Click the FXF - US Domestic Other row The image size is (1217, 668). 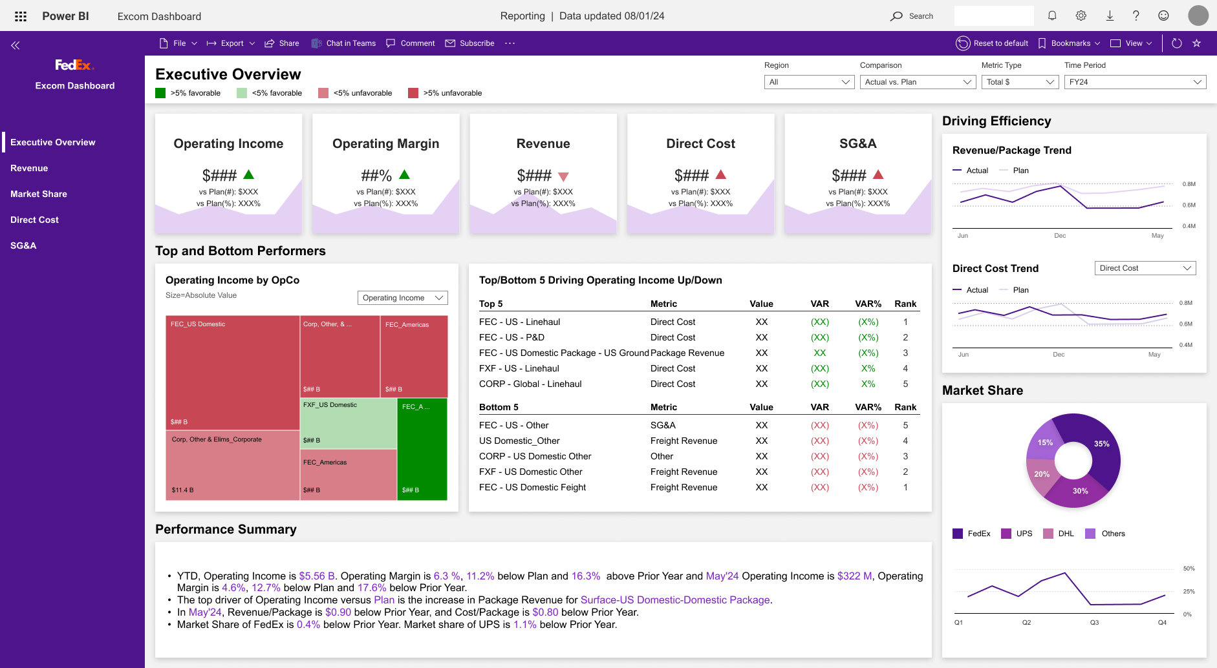pos(698,472)
